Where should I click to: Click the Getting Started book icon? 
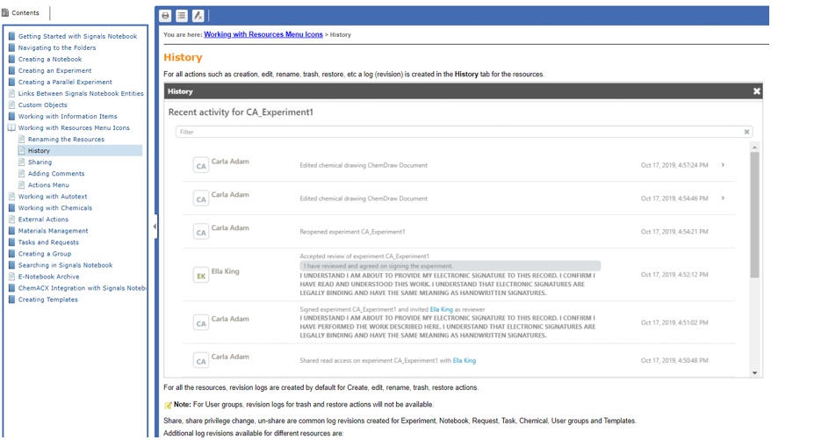[11, 36]
